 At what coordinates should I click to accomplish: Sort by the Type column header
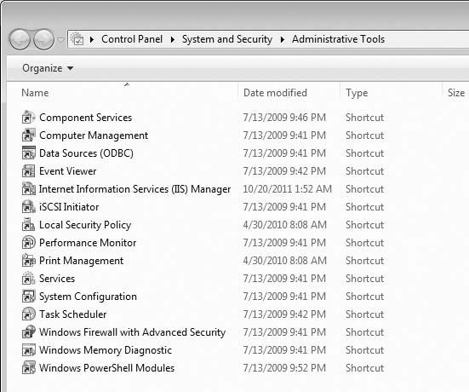[357, 93]
